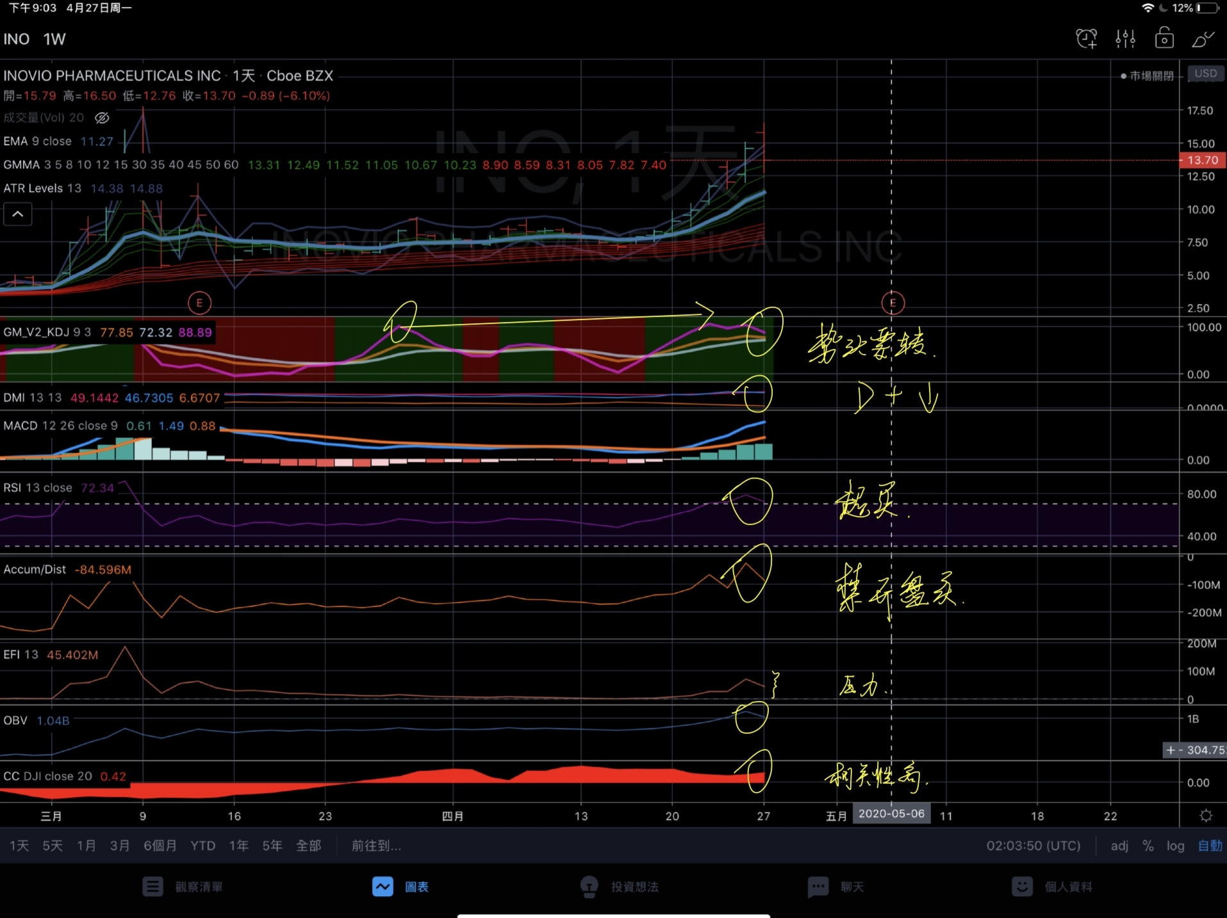Select the drawing pencil tool icon
Viewport: 1227px width, 918px height.
[x=1203, y=39]
